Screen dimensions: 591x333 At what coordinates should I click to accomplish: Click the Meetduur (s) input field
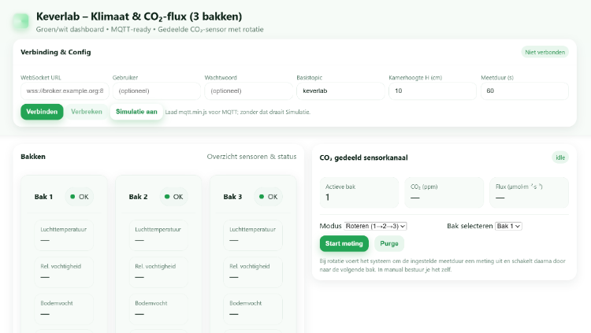(x=524, y=91)
